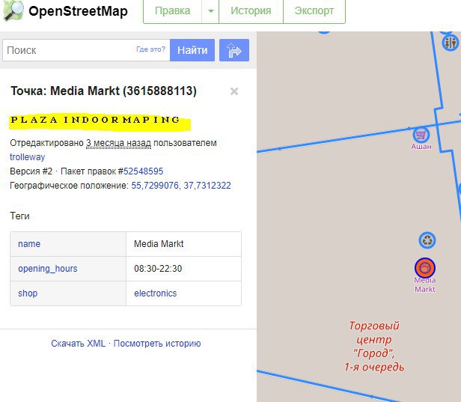Open the 'shop' tag key link
The image size is (461, 402).
coord(28,293)
